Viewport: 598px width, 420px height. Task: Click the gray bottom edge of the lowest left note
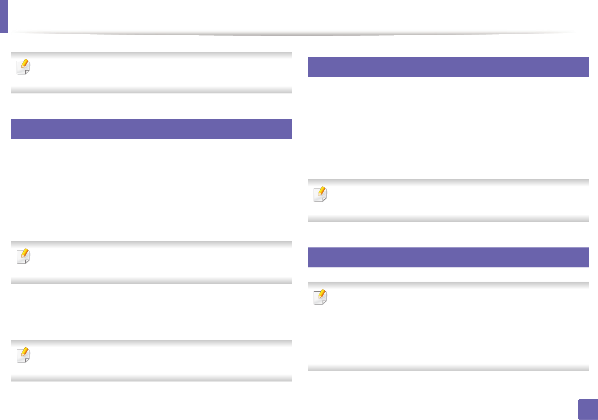coord(151,378)
